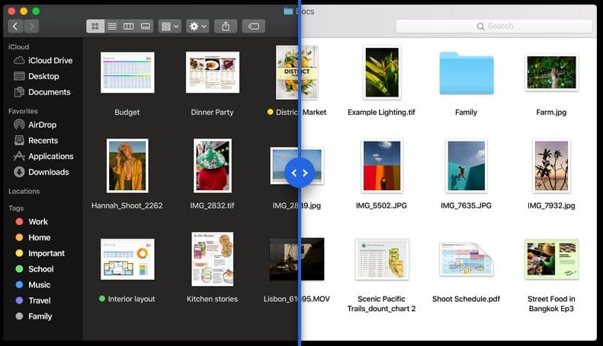Open AirDrop from Favorites
603x346 pixels.
[35, 125]
